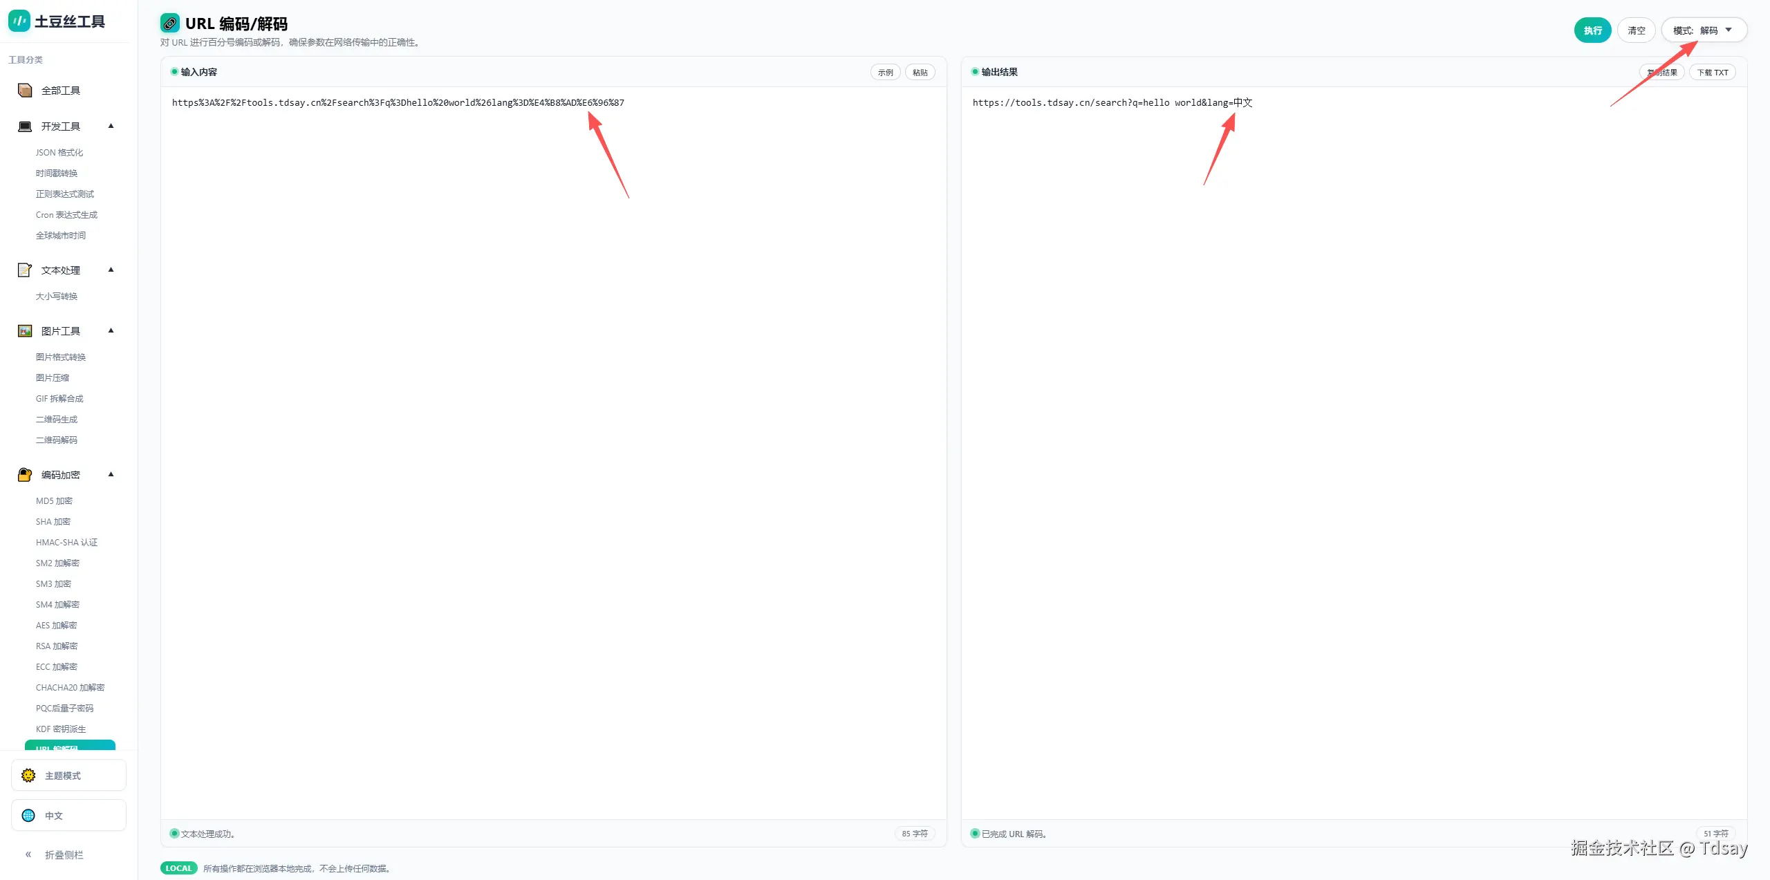Toggle 主题模式 theme switch

click(68, 776)
